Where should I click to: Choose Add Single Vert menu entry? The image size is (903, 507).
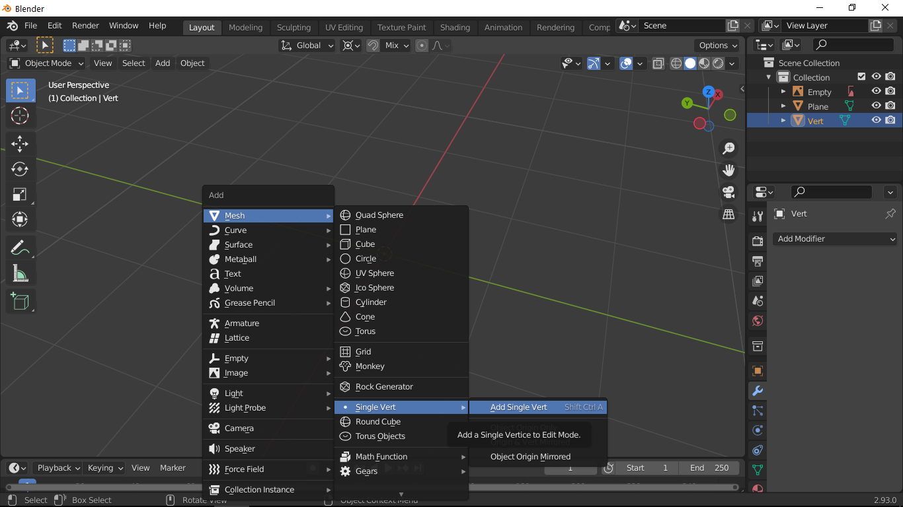(537, 407)
